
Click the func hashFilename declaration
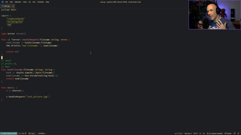point(28,70)
